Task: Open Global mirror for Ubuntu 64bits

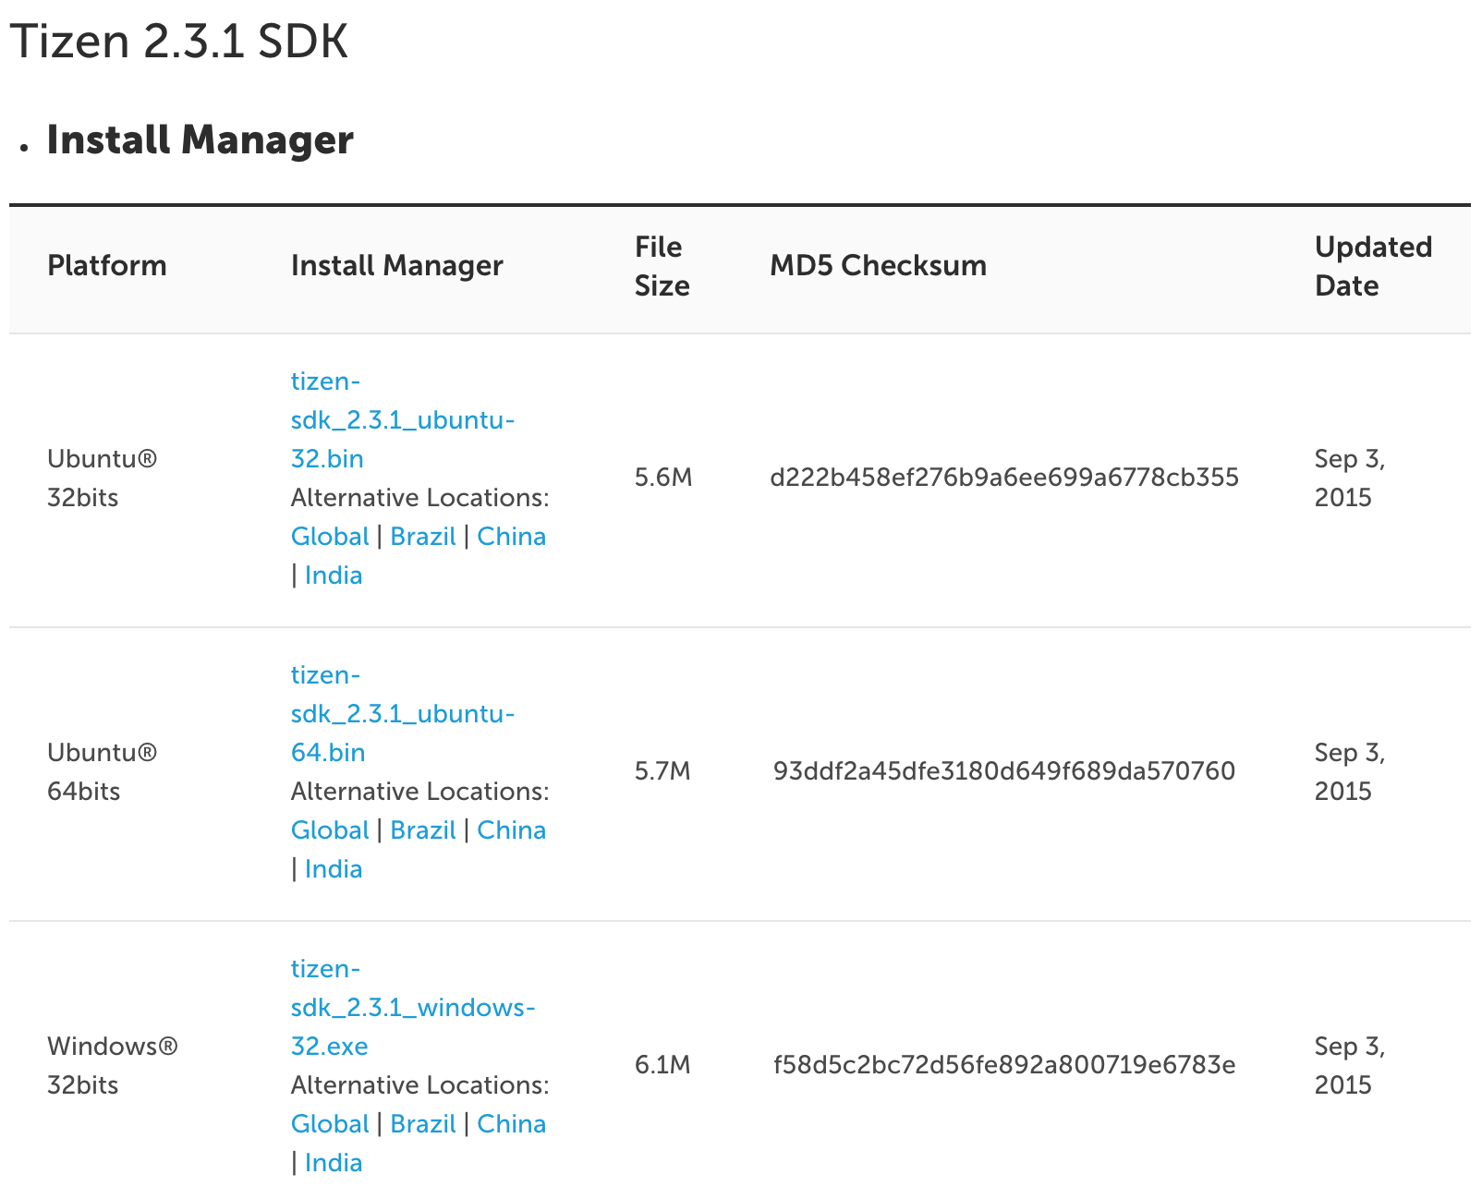Action: coord(330,830)
